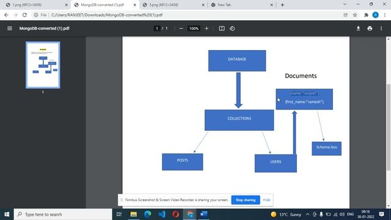Image resolution: width=391 pixels, height=220 pixels.
Task: Close the New Tab tab
Action: click(271, 5)
